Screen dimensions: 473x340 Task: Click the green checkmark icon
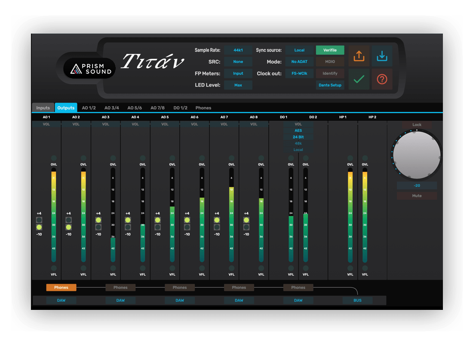[x=359, y=79]
